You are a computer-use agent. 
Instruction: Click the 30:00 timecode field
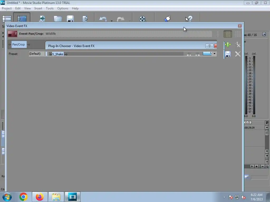248,123
